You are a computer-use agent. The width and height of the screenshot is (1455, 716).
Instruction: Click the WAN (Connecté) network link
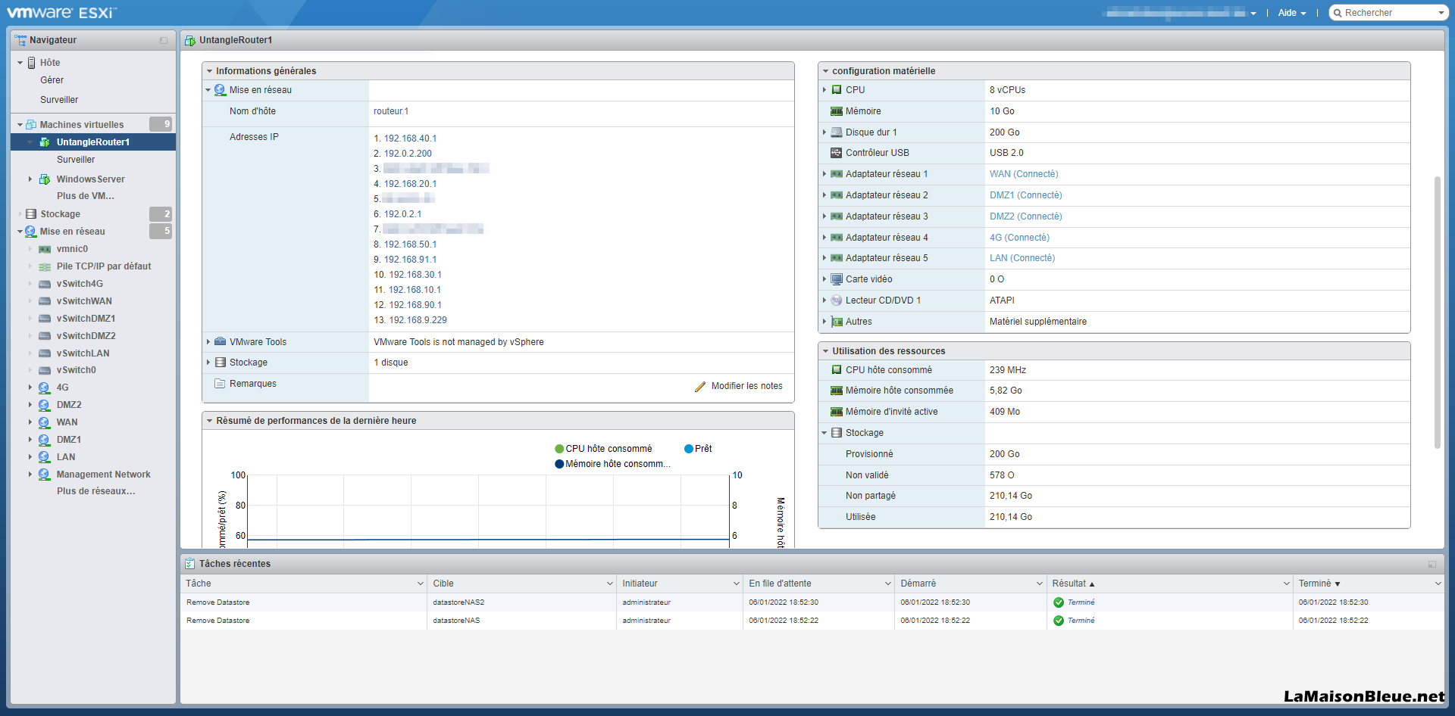pos(1024,174)
